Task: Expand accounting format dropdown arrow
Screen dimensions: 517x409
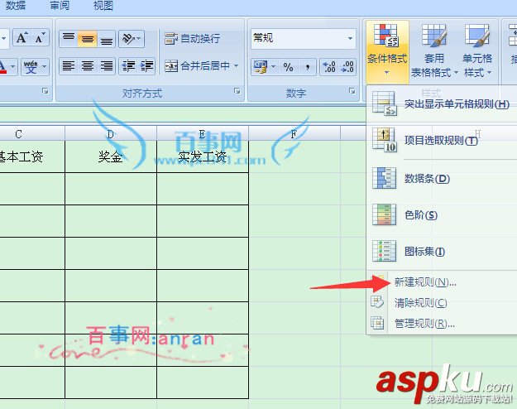Action: (273, 67)
